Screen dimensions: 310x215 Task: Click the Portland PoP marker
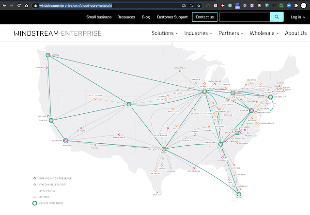(x=47, y=68)
